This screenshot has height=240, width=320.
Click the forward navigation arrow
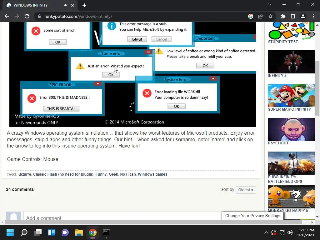(17, 16)
